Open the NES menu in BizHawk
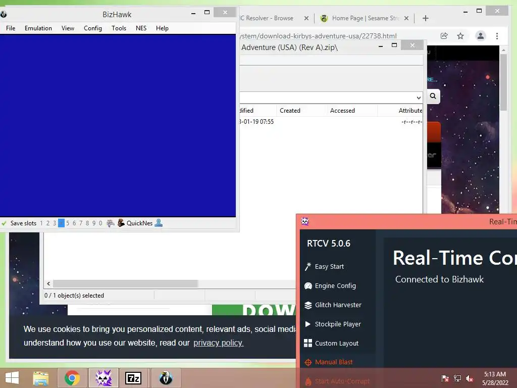The image size is (517, 388). point(141,28)
